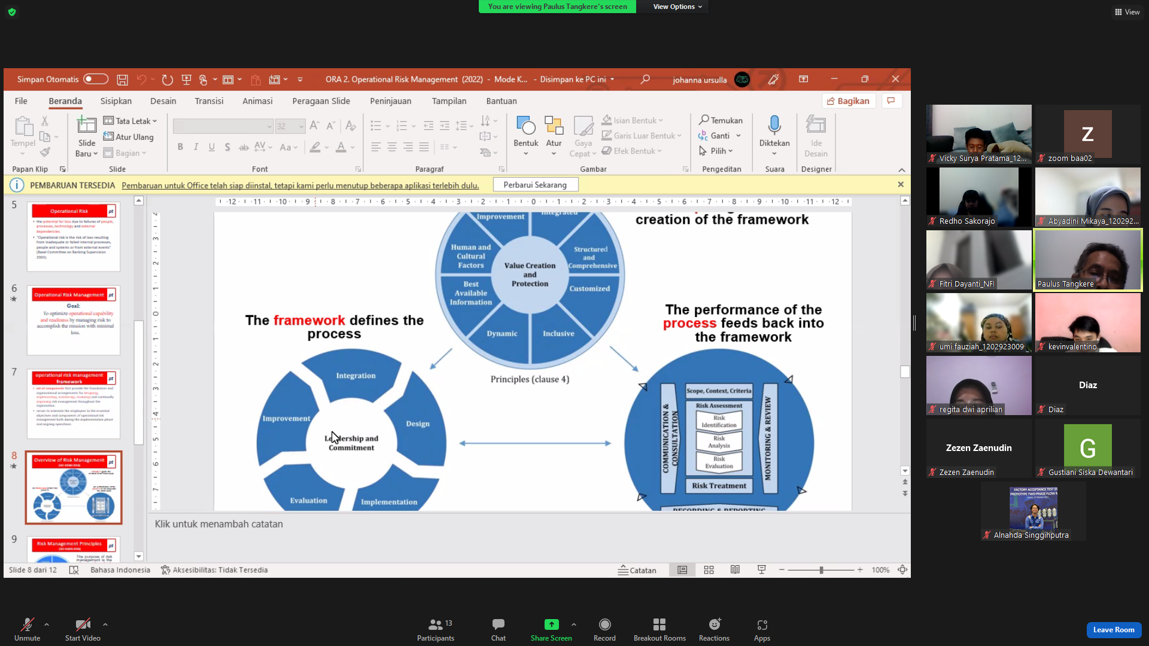Viewport: 1149px width, 646px height.
Task: Click the Underline formatting button
Action: click(211, 147)
